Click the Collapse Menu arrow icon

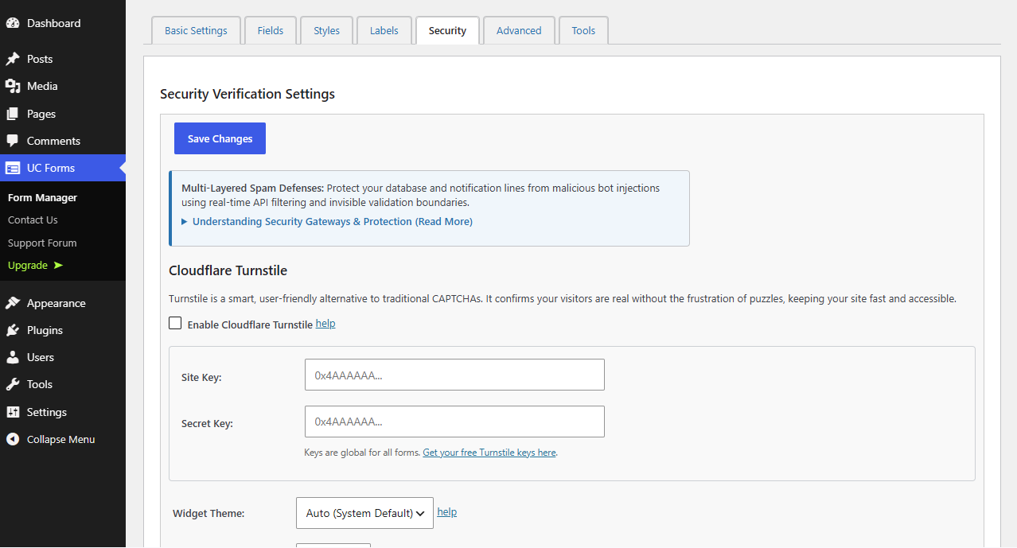pos(13,439)
